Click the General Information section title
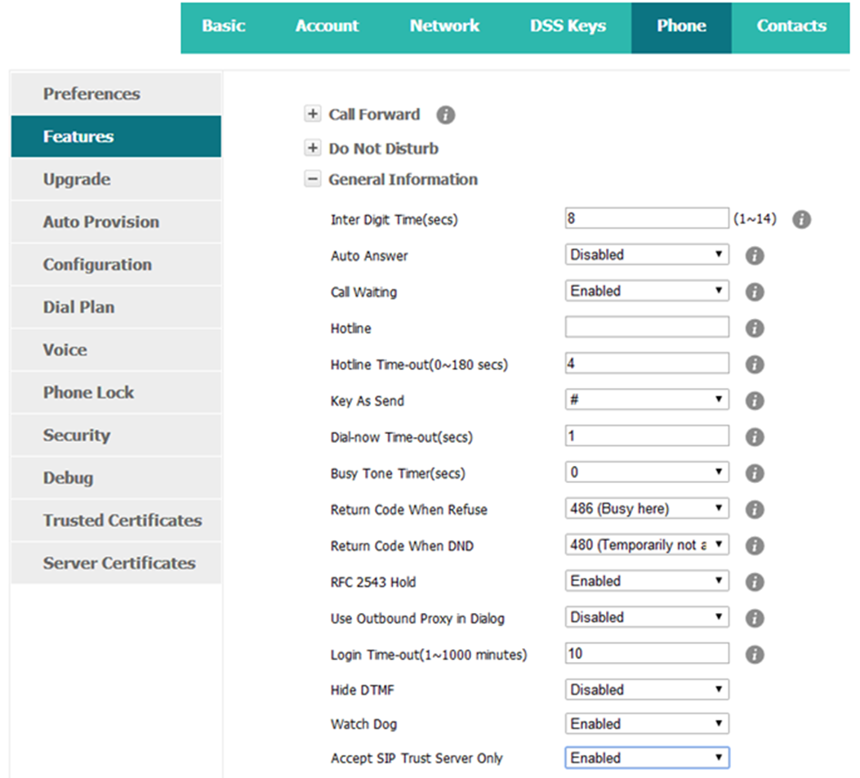 pos(403,180)
